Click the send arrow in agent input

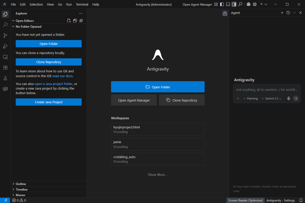pyautogui.click(x=296, y=98)
